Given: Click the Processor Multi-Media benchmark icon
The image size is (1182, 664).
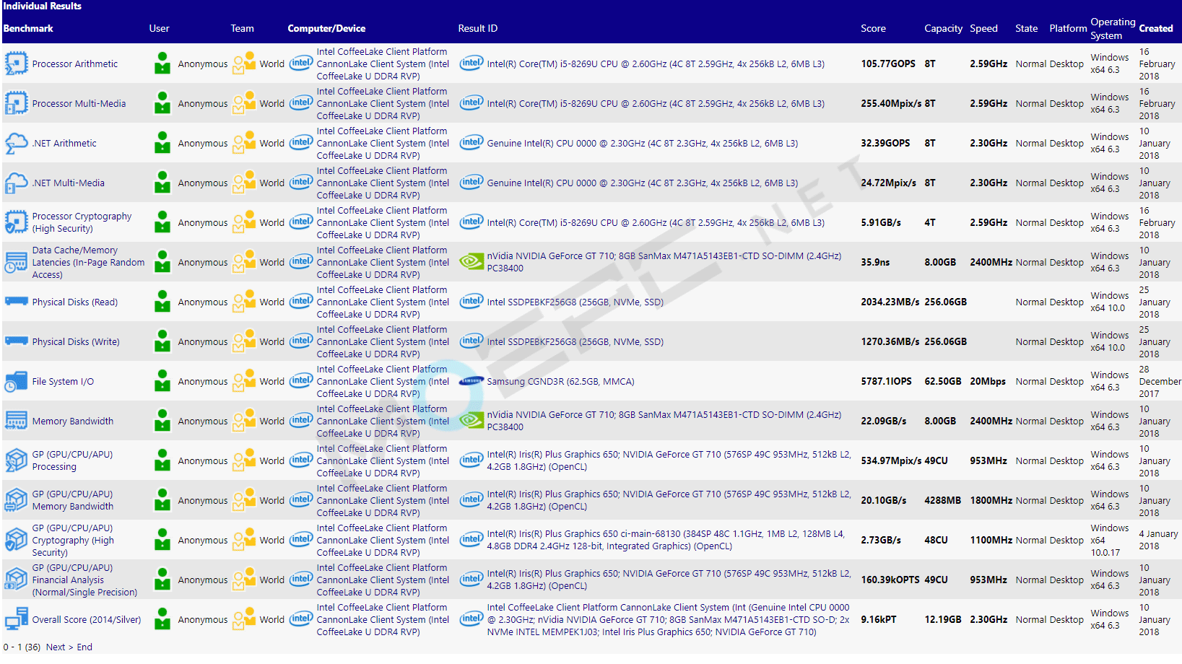Looking at the screenshot, I should click(x=16, y=103).
